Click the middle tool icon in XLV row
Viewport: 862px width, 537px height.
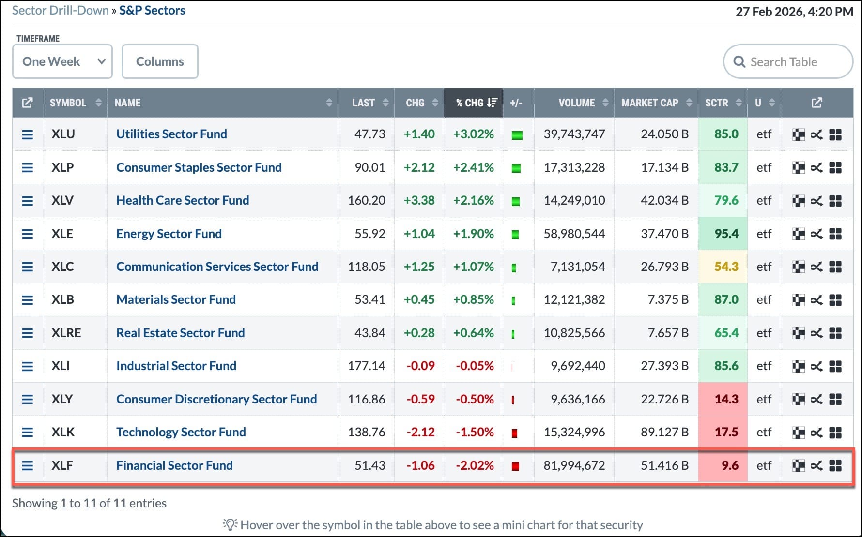[816, 201]
